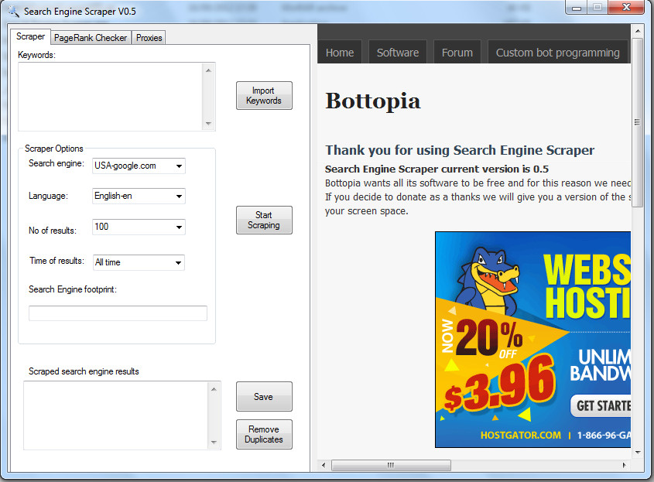This screenshot has width=654, height=482.
Task: Click the results box scroll up arrow
Action: [x=214, y=389]
